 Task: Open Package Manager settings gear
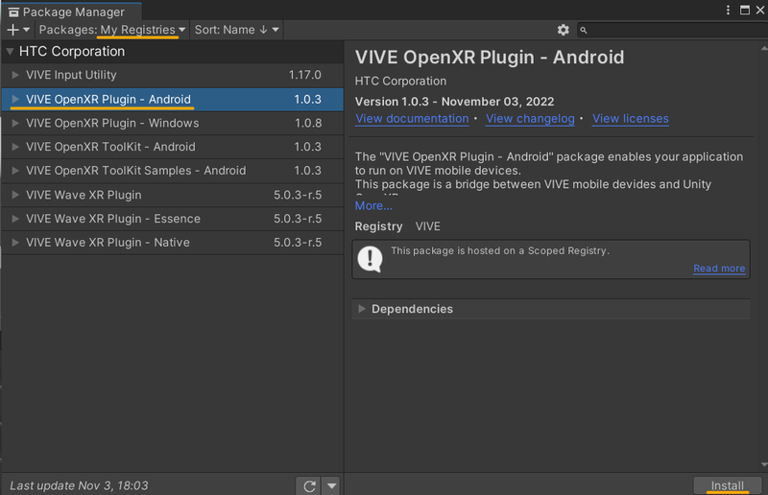pyautogui.click(x=564, y=30)
